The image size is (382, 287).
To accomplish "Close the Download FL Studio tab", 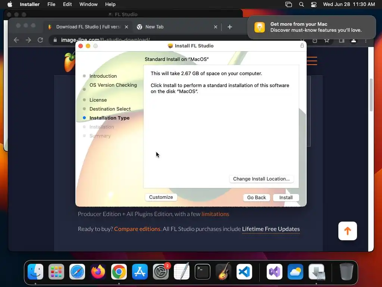I will tap(126, 27).
